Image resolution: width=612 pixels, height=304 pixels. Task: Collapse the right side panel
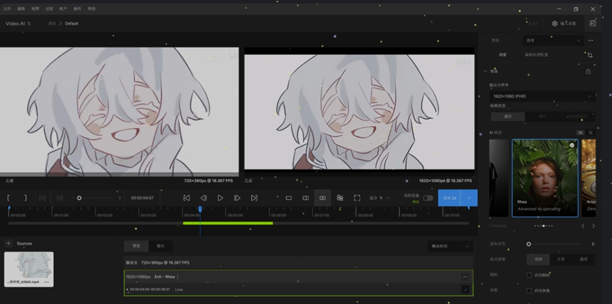point(592,23)
